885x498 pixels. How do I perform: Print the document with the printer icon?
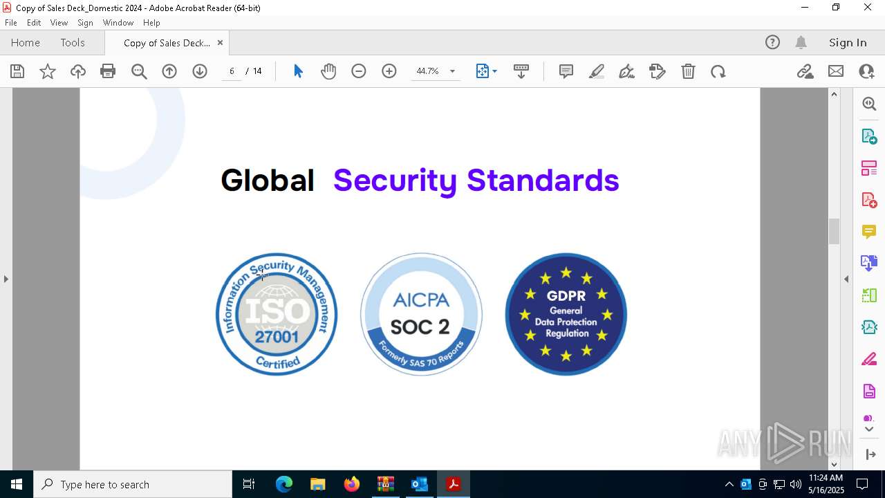tap(108, 71)
